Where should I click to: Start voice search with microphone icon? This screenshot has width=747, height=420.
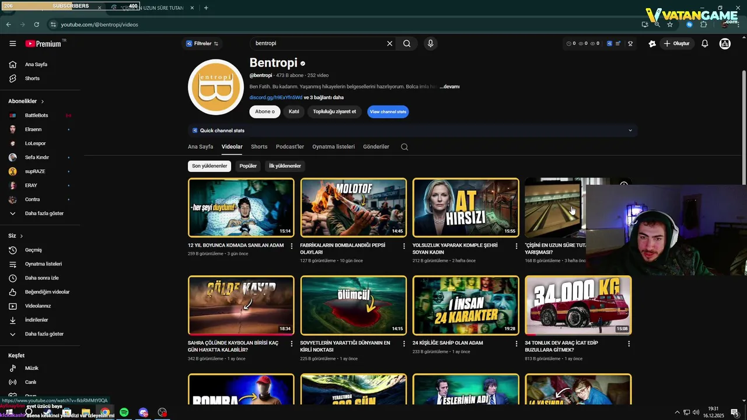pyautogui.click(x=431, y=43)
